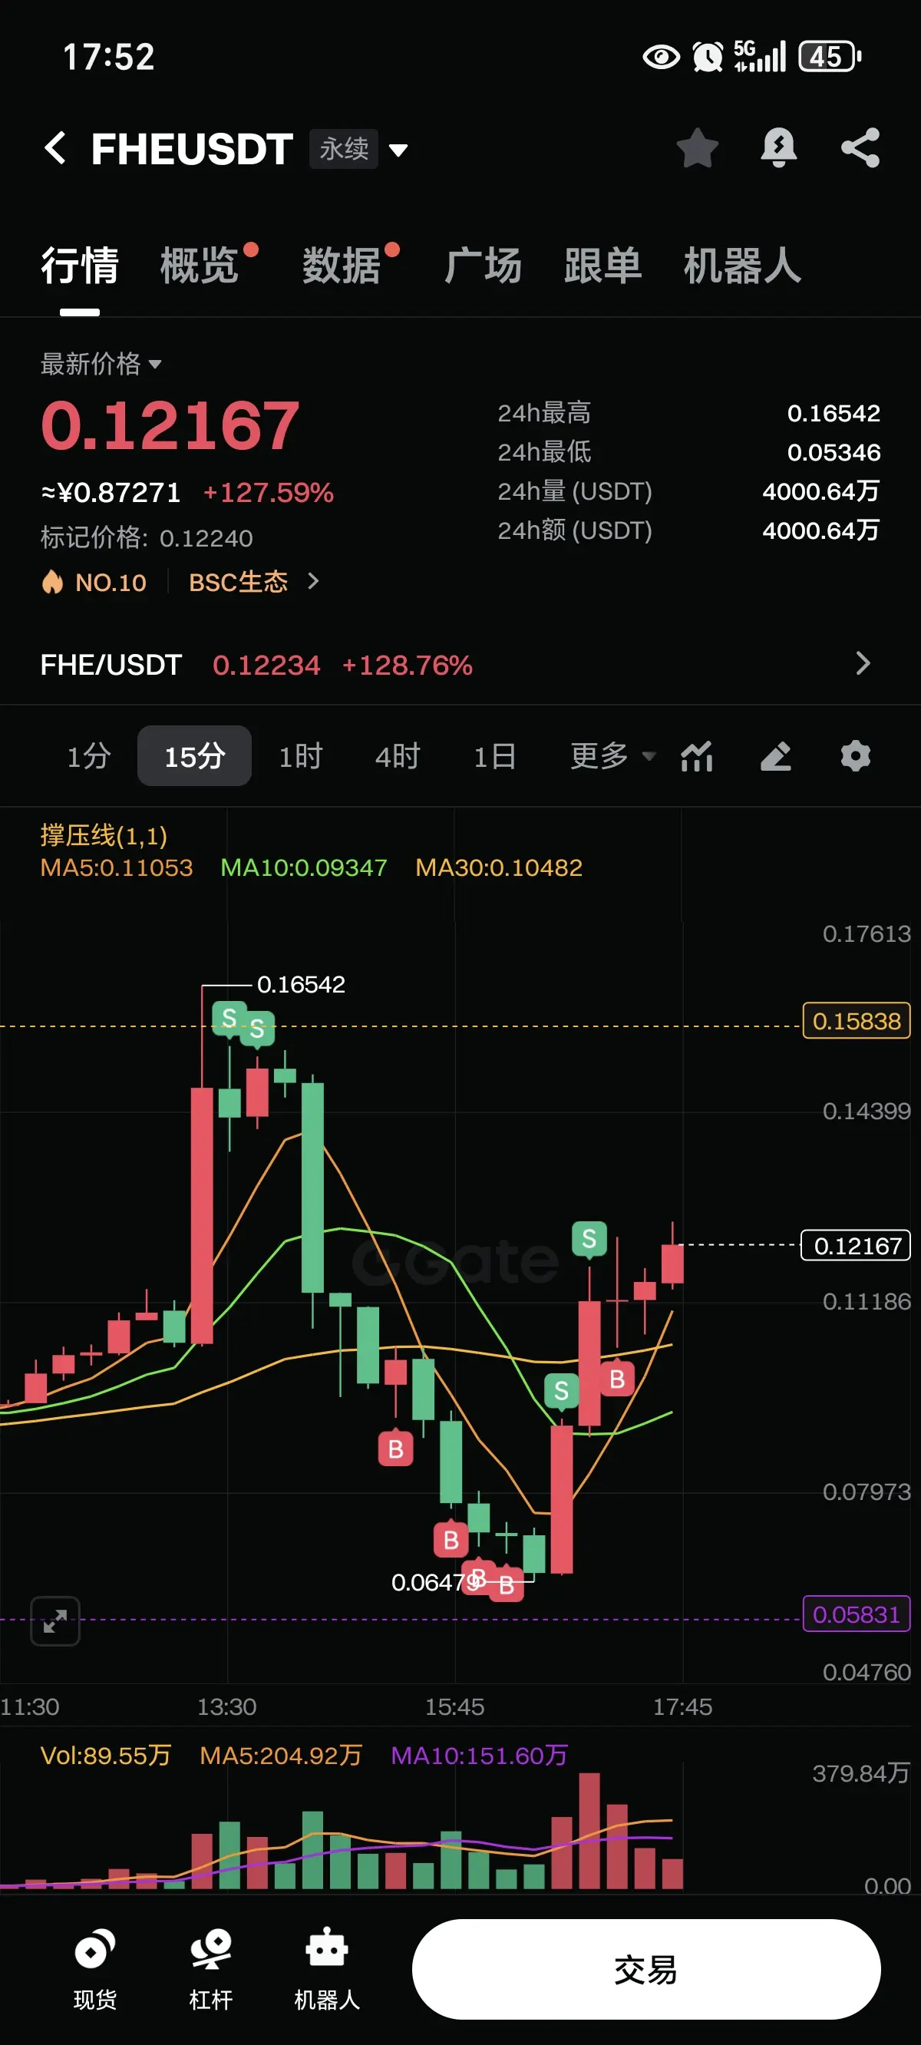The height and width of the screenshot is (2045, 921).
Task: Tap the 交易 trade button
Action: pyautogui.click(x=646, y=1969)
